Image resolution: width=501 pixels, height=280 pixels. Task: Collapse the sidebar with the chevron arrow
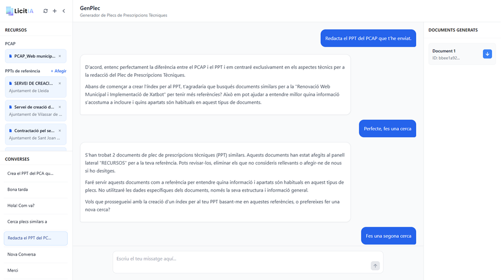(x=64, y=11)
